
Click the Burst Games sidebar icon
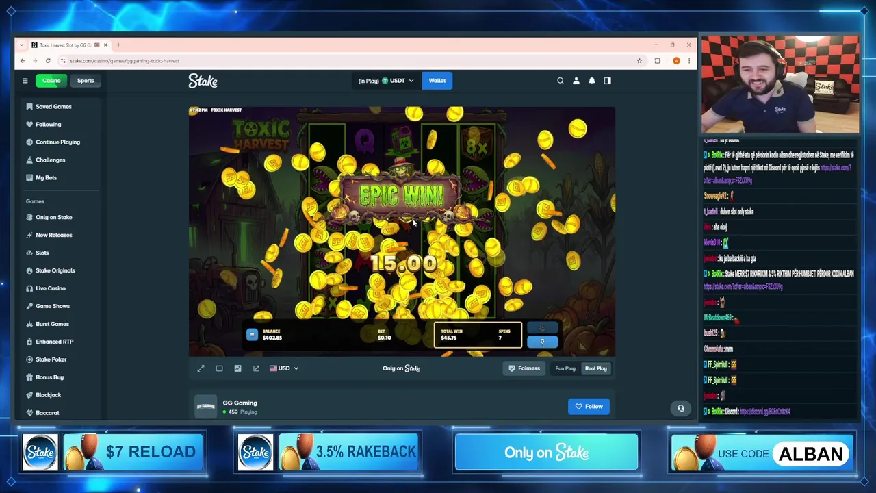point(29,324)
